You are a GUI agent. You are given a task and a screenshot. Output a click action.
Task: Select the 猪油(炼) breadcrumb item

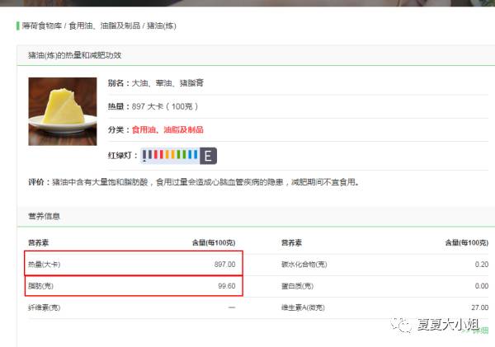tap(162, 26)
